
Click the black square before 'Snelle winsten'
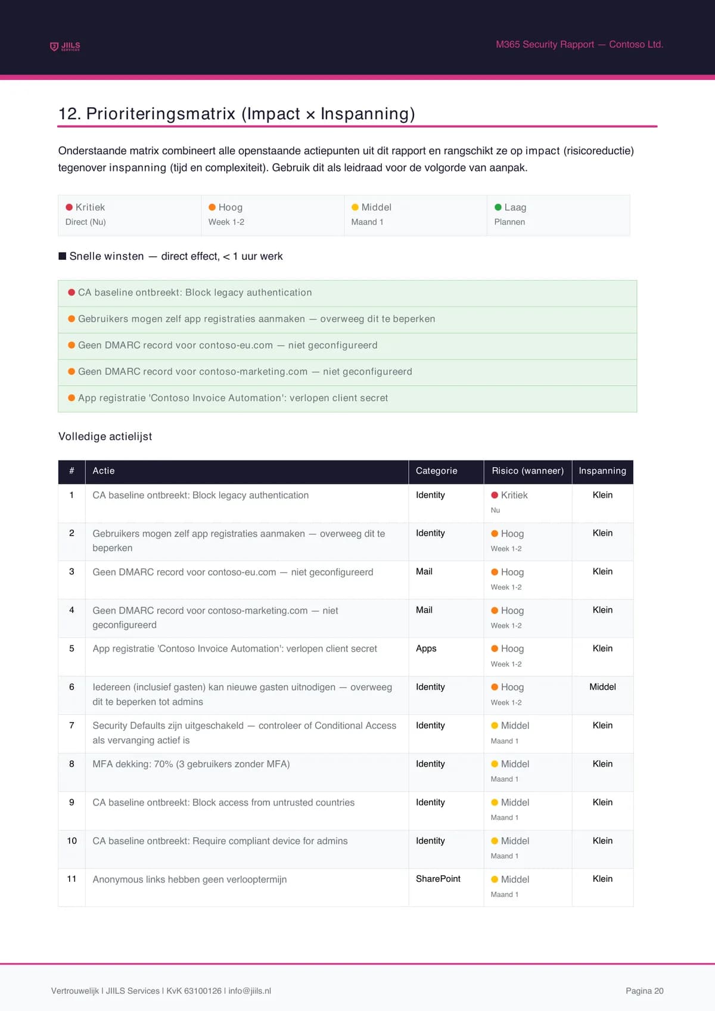[63, 256]
